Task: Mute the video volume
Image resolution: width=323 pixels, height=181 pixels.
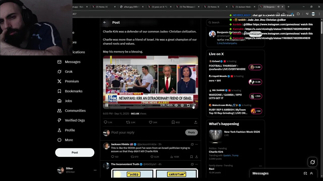Action: pyautogui.click(x=176, y=105)
